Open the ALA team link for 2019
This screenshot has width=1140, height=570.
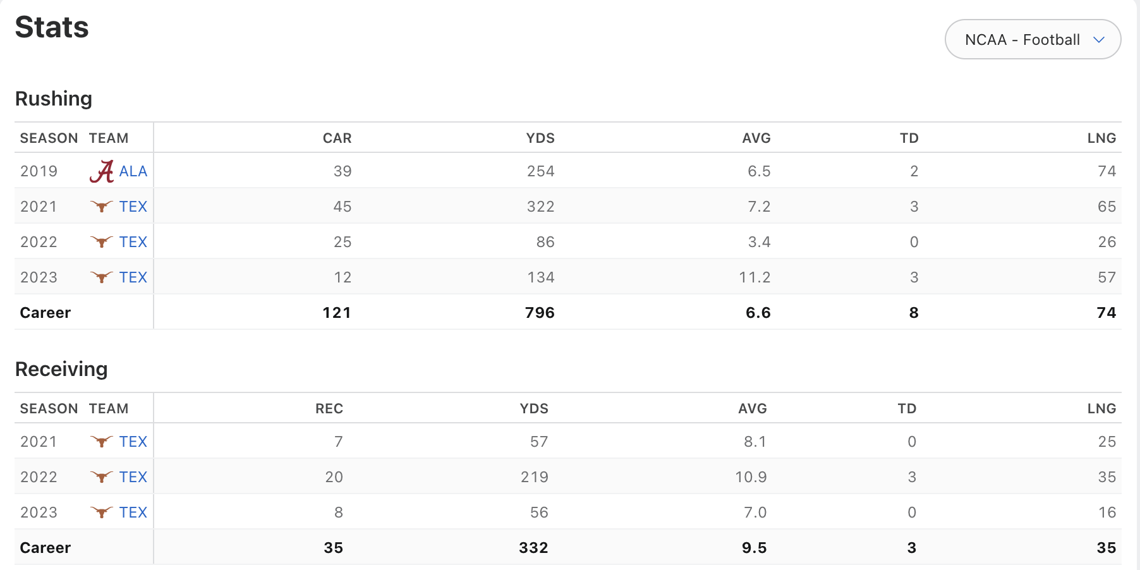[x=133, y=171]
